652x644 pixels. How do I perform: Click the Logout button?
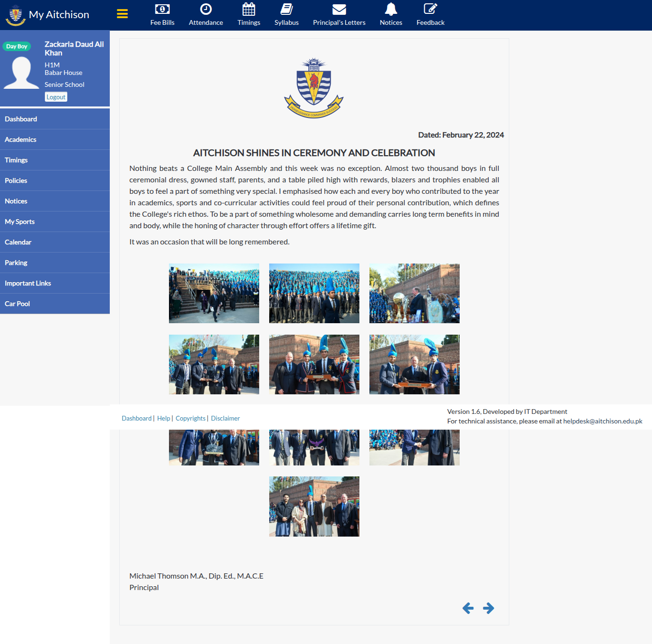(56, 97)
